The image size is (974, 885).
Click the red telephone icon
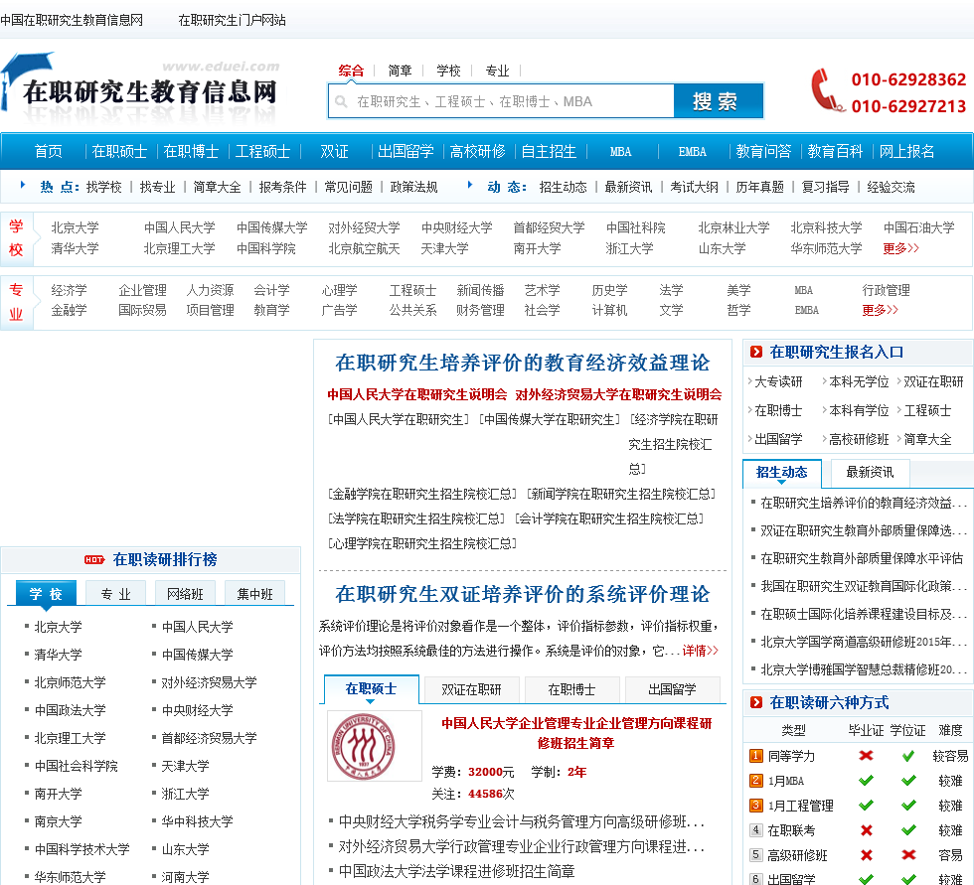coord(827,90)
